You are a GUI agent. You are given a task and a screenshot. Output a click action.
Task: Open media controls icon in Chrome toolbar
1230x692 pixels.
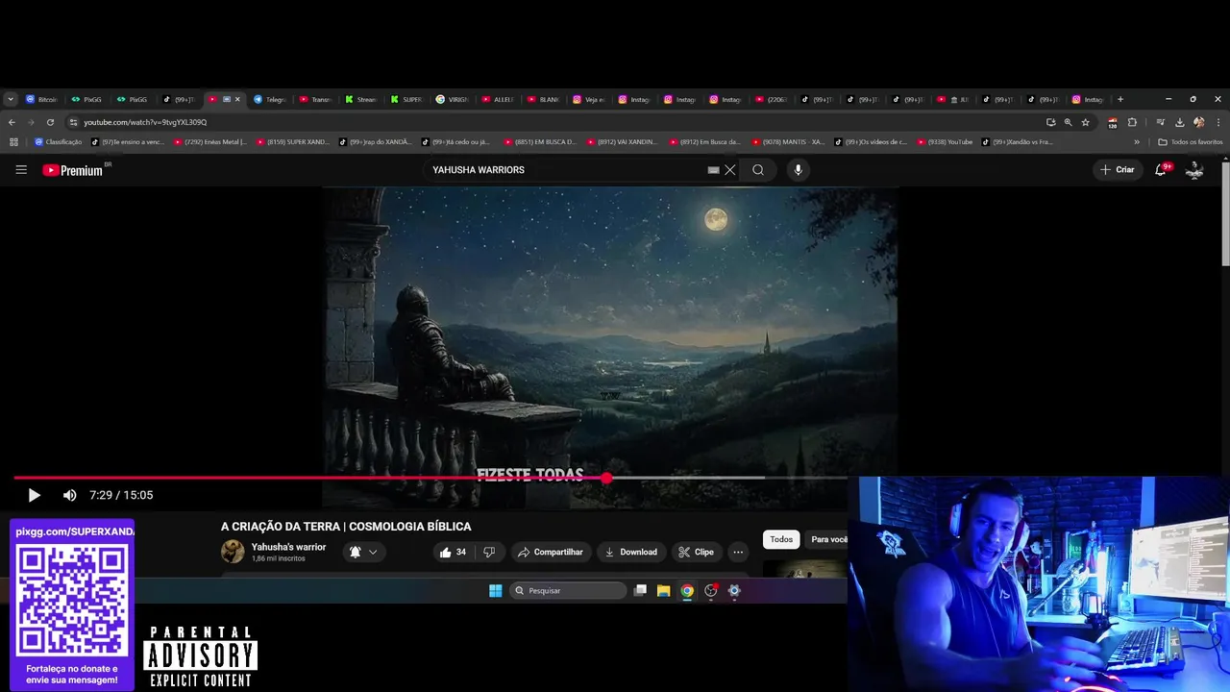point(1161,122)
